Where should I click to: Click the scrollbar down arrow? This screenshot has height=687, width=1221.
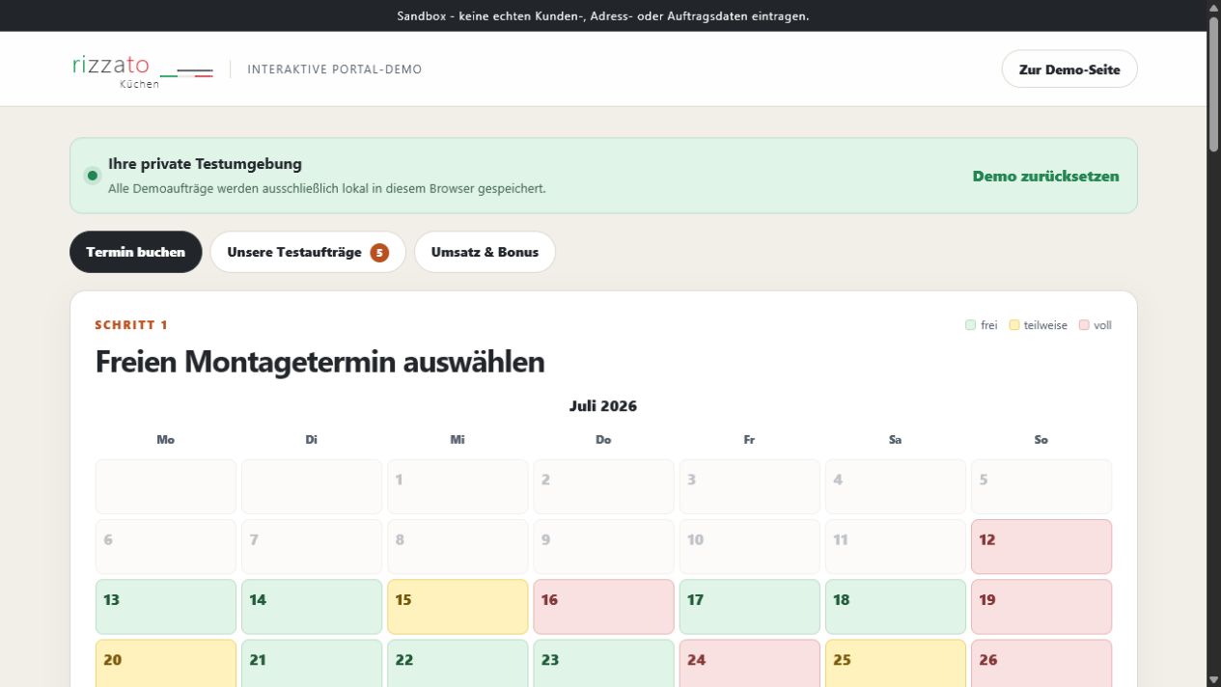pyautogui.click(x=1213, y=679)
